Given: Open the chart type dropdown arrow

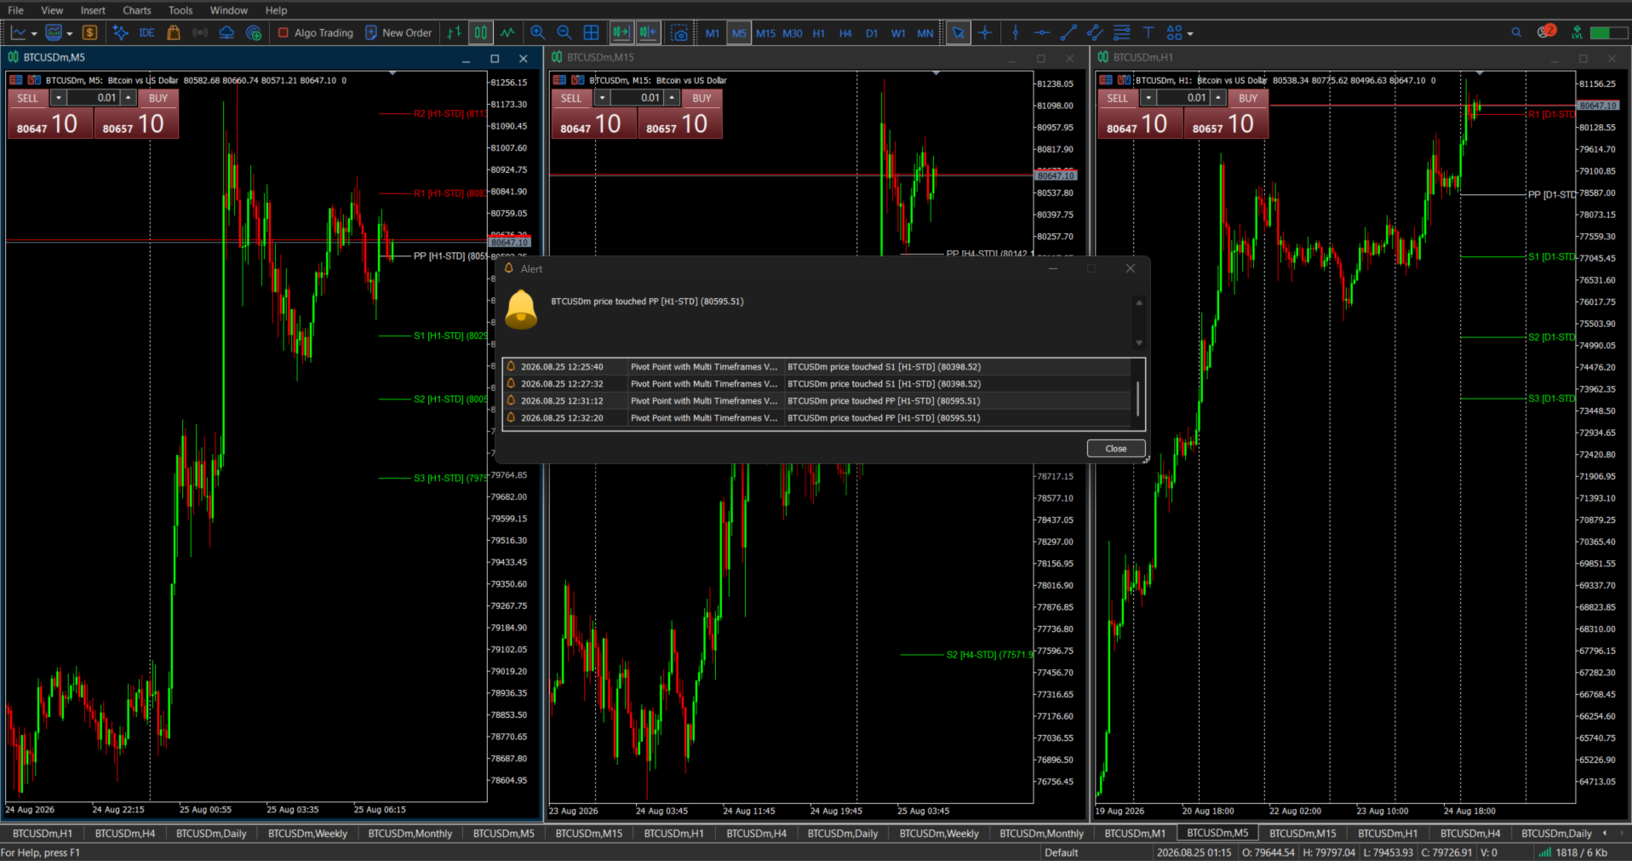Looking at the screenshot, I should (x=34, y=34).
